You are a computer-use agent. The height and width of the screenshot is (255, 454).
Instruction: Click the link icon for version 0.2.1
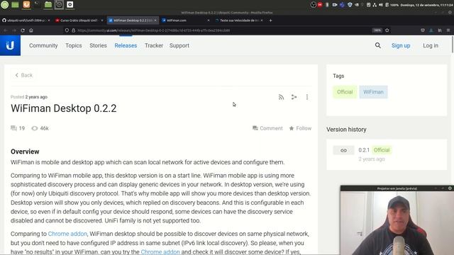(343, 150)
